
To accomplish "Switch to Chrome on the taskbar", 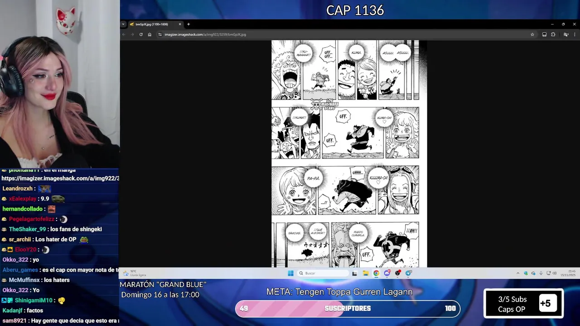I will pyautogui.click(x=376, y=273).
